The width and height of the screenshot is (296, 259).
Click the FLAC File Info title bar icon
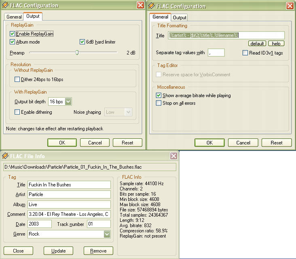[5, 156]
